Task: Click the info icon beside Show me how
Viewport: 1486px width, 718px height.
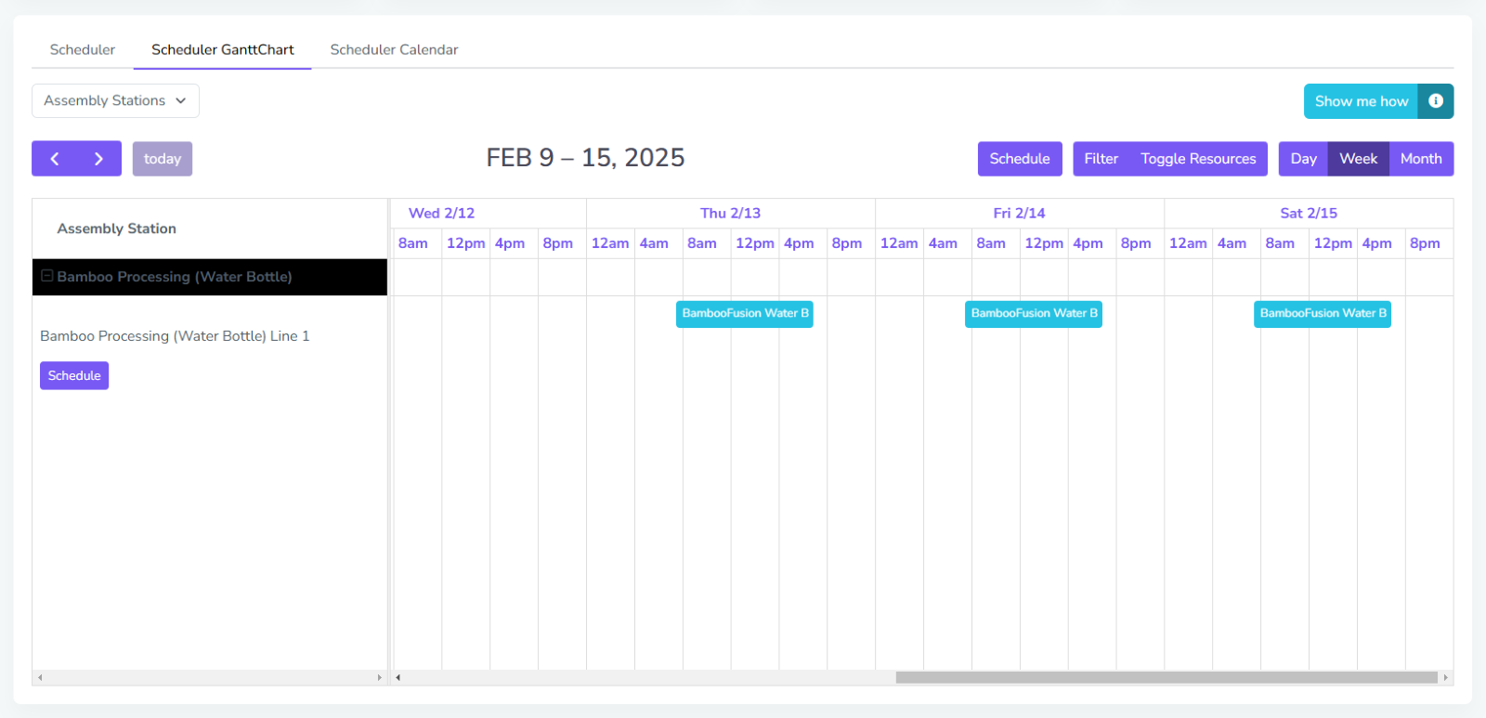Action: point(1436,101)
